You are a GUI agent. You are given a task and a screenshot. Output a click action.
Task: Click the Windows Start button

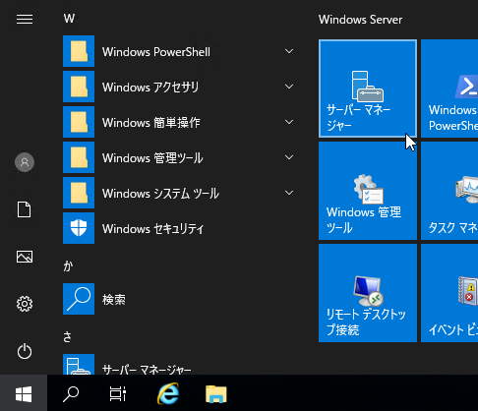(x=24, y=393)
